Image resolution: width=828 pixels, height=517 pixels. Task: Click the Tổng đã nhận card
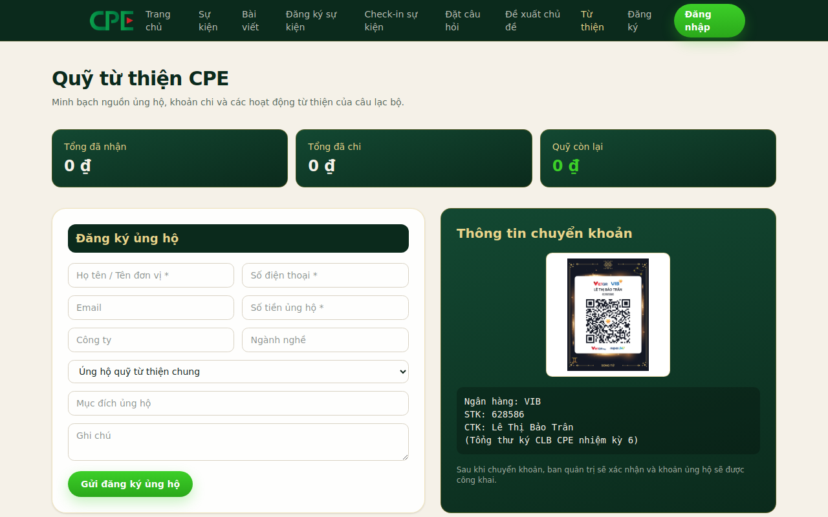point(169,158)
